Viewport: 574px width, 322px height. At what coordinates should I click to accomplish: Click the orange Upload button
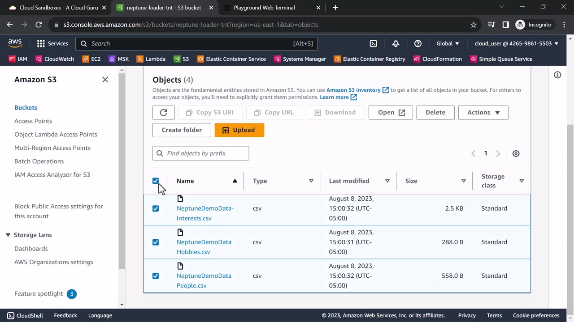[x=239, y=130]
